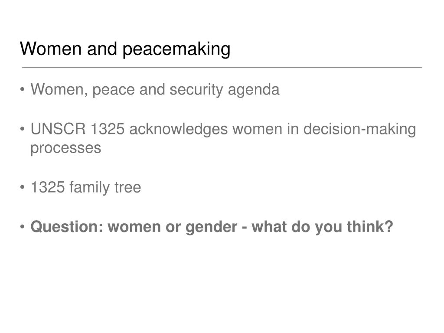Select the bullet dot before 'Women, peace'

click(23, 89)
